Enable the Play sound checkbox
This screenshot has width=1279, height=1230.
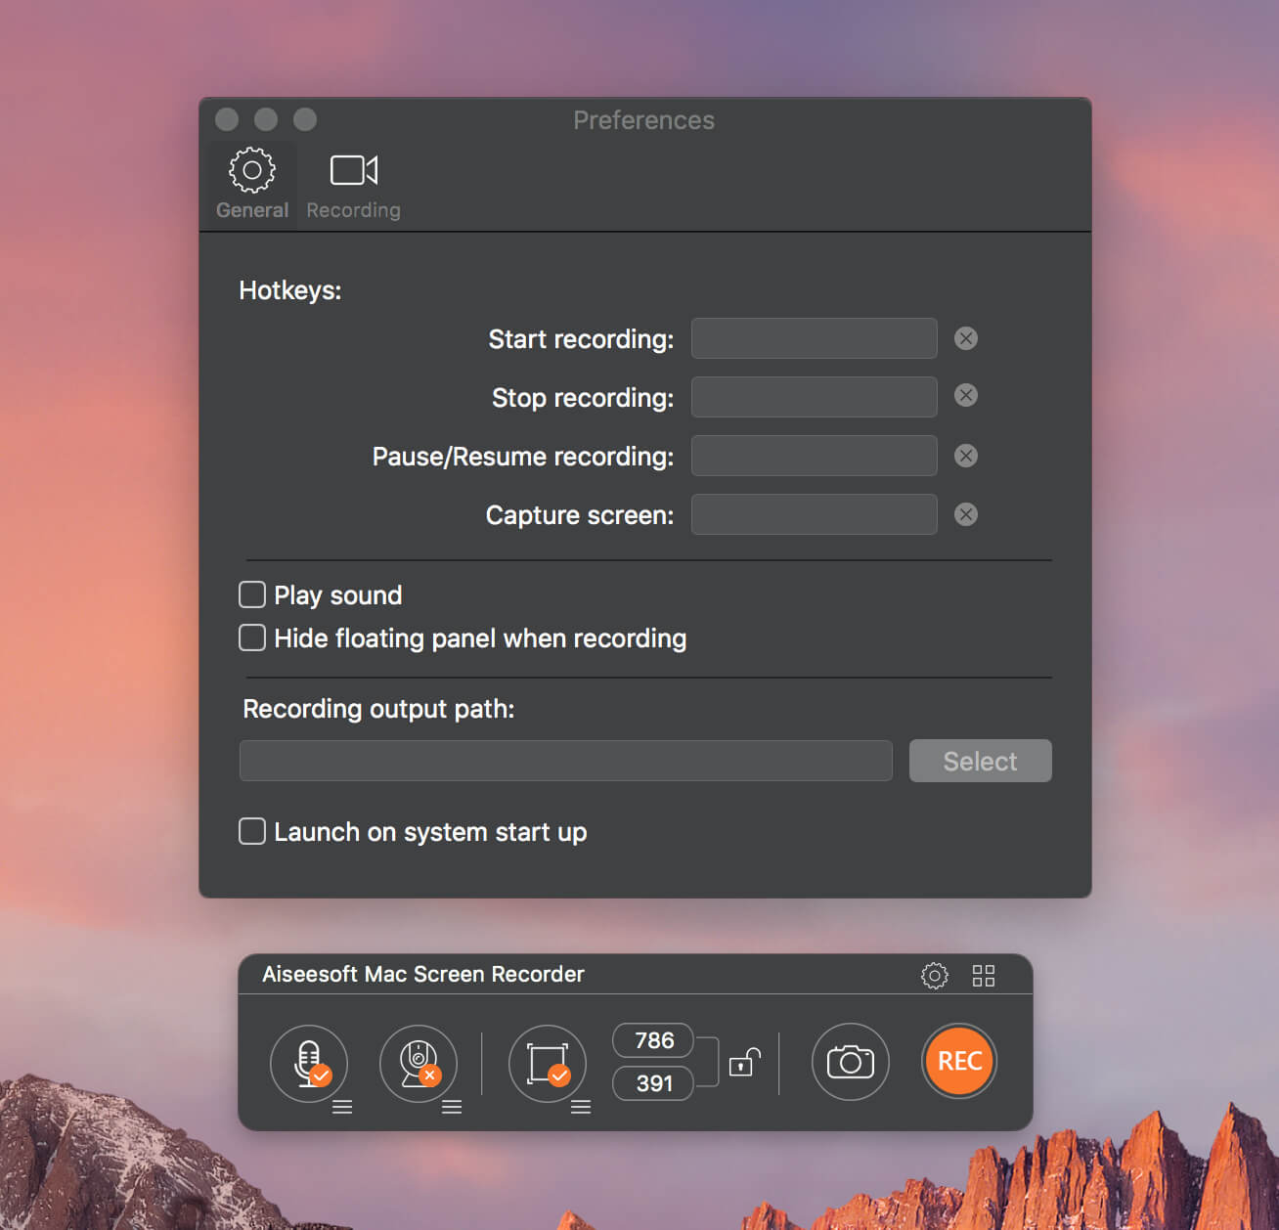[x=252, y=594]
